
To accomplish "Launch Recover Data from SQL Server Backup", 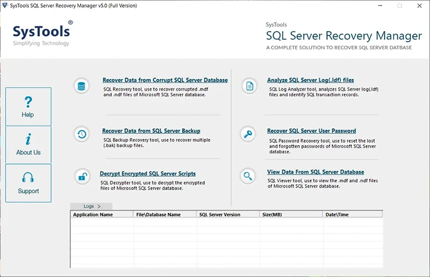I will (x=151, y=131).
